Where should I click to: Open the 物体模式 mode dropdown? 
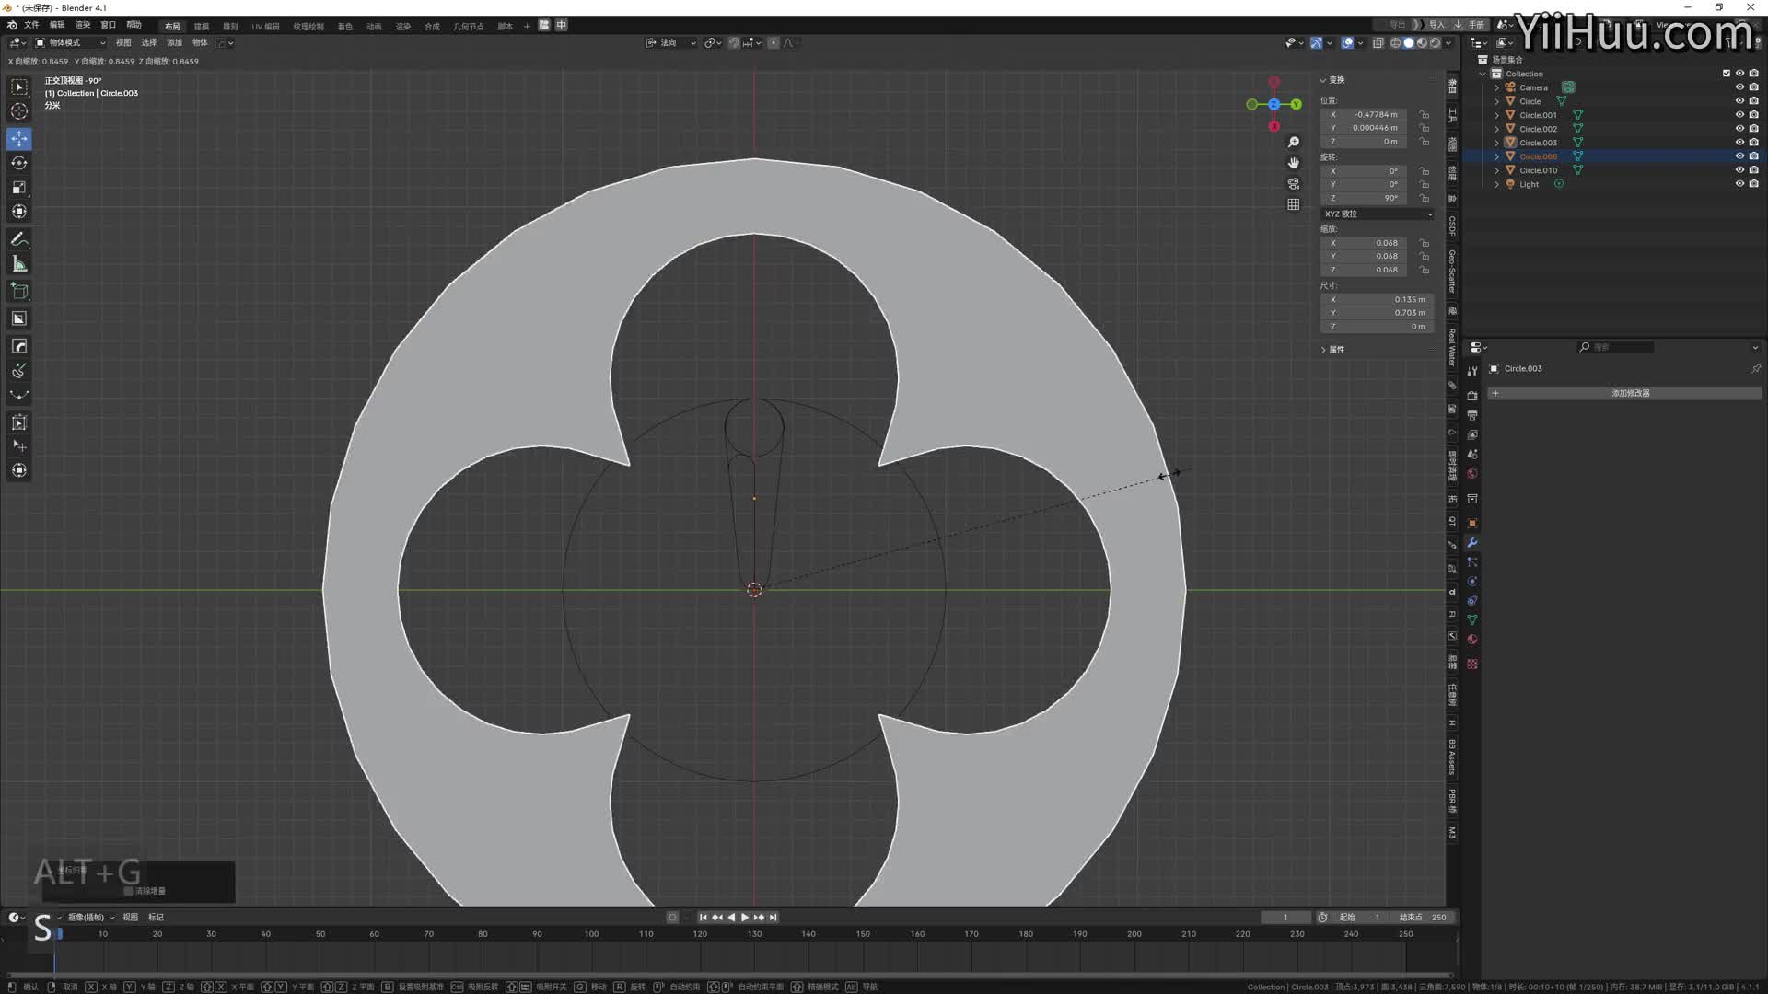(x=70, y=42)
